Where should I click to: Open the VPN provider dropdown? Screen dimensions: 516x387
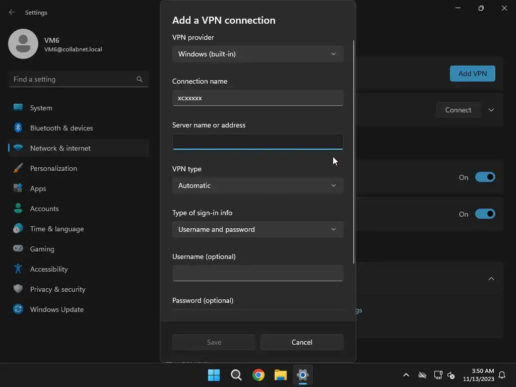point(257,54)
